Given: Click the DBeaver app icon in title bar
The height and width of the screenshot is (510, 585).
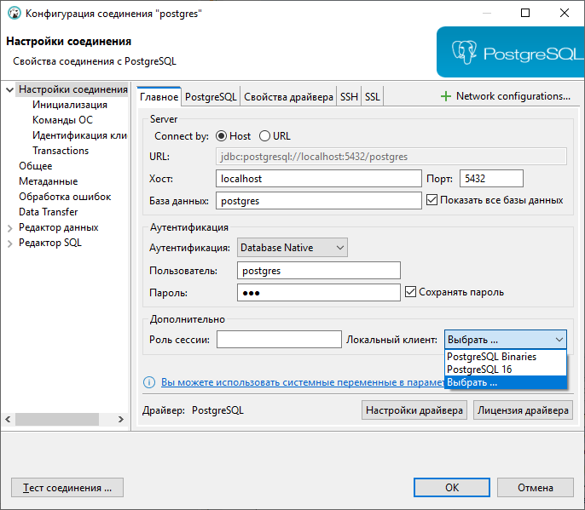Looking at the screenshot, I should point(14,14).
